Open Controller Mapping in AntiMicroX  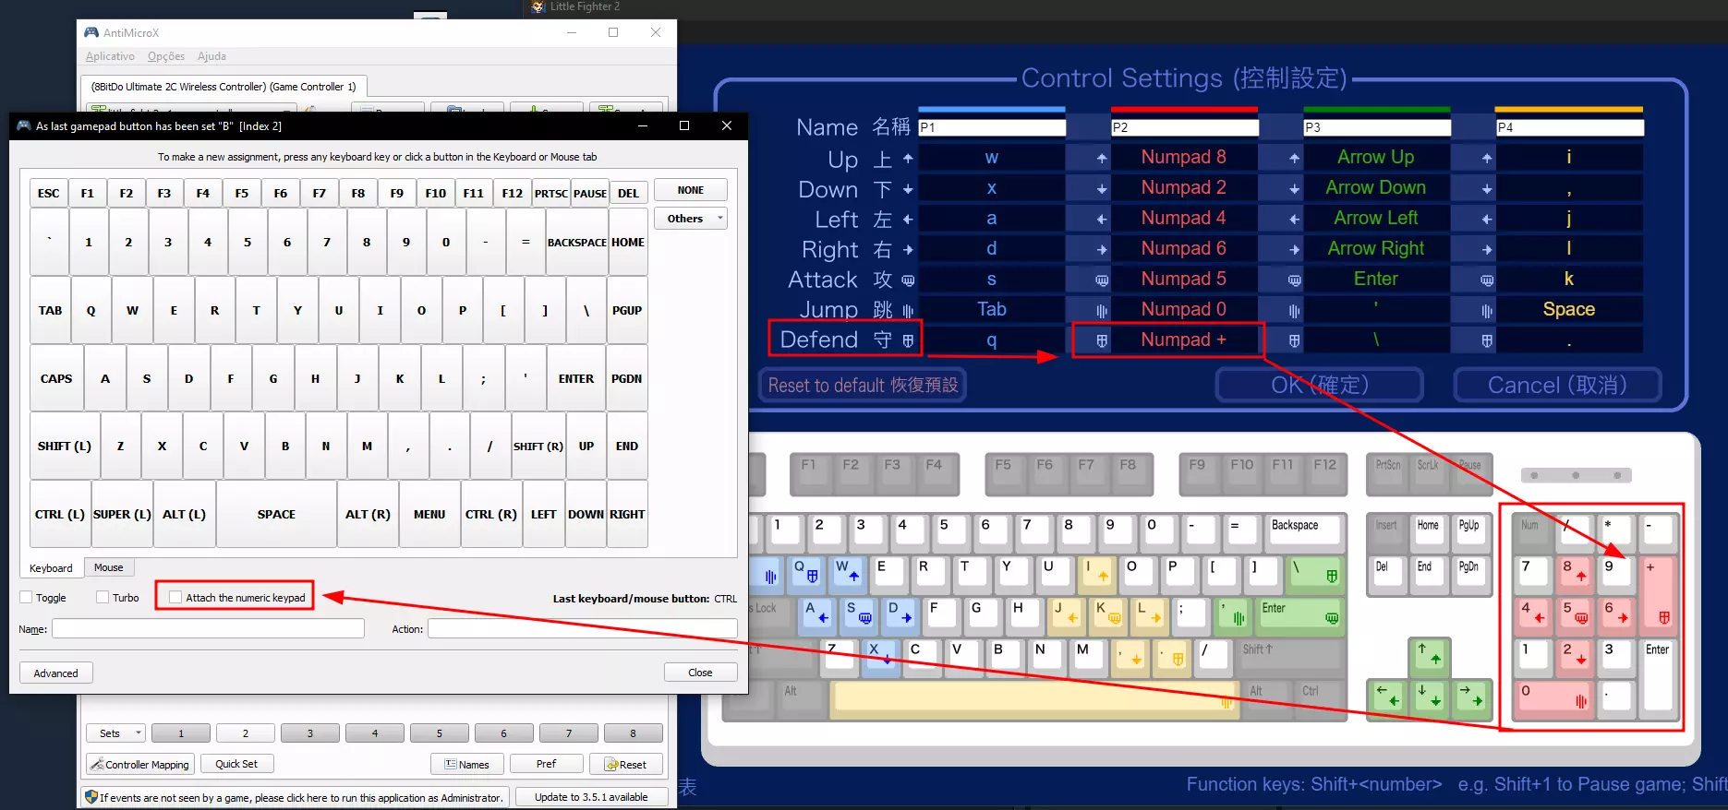(139, 764)
